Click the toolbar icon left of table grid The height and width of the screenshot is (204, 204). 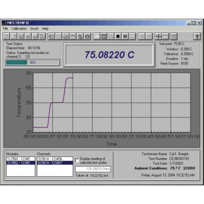96,36
